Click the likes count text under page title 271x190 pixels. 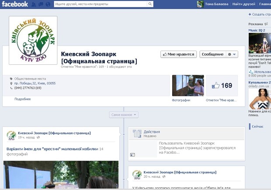pos(96,67)
